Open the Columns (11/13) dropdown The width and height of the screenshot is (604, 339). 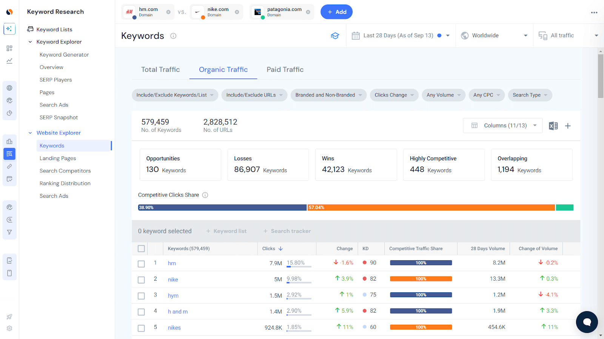point(502,125)
